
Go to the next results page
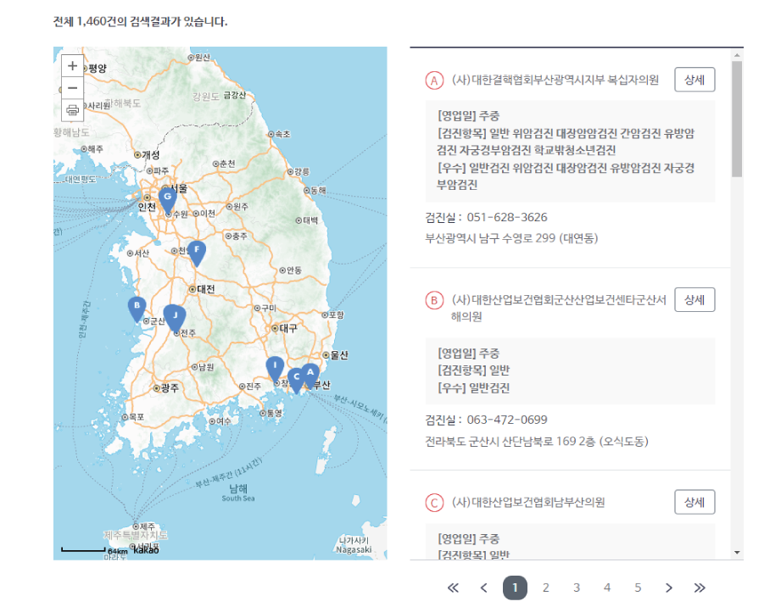[x=668, y=587]
